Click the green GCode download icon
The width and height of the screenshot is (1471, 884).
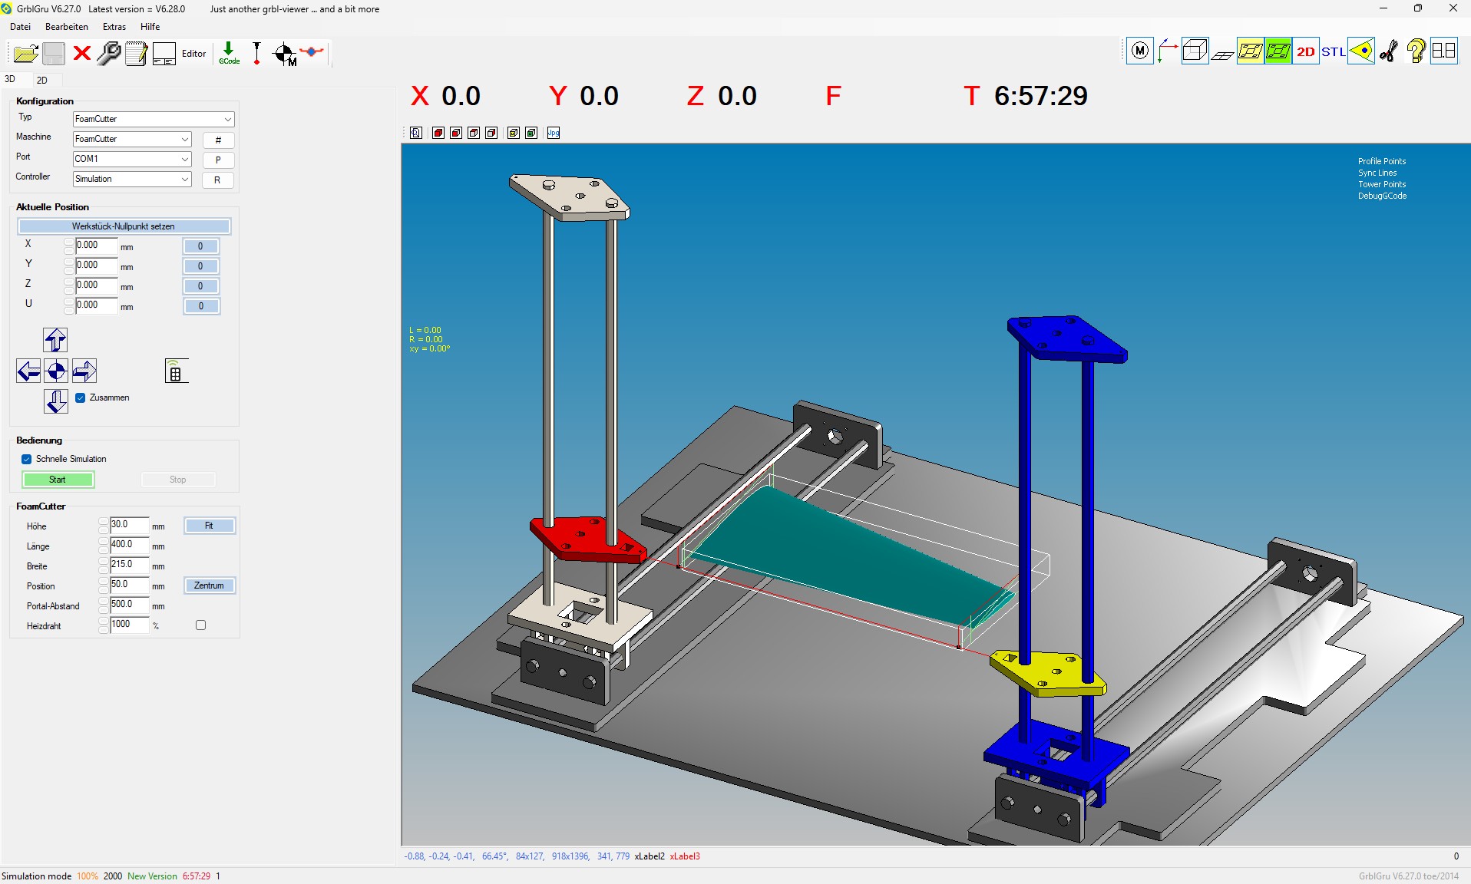point(229,53)
